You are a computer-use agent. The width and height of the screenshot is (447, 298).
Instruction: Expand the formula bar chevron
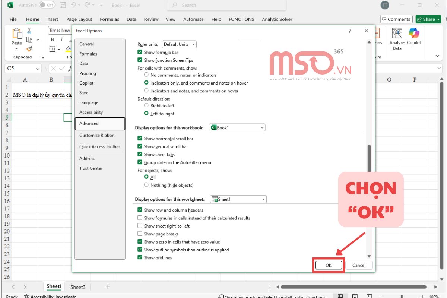click(440, 69)
